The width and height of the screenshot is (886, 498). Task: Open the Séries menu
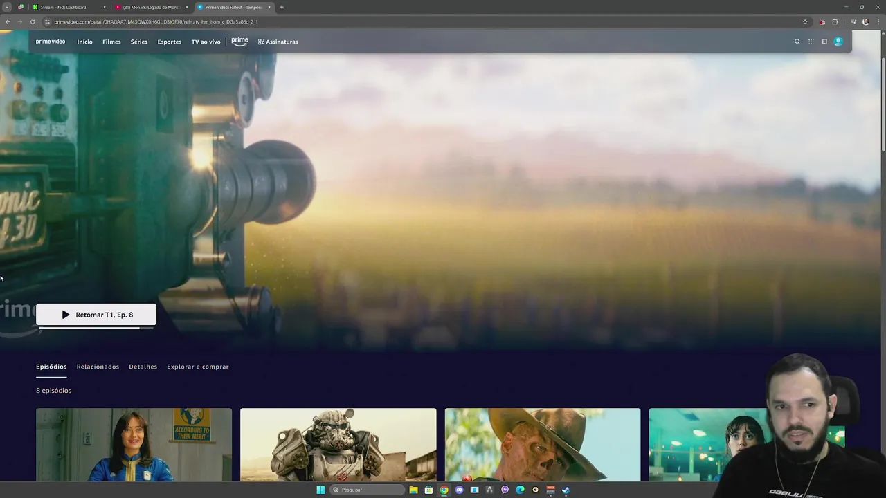point(139,41)
